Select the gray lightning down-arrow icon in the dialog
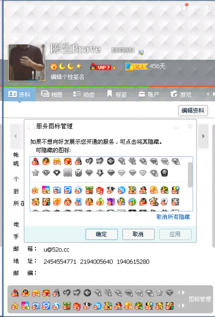 tap(100, 173)
